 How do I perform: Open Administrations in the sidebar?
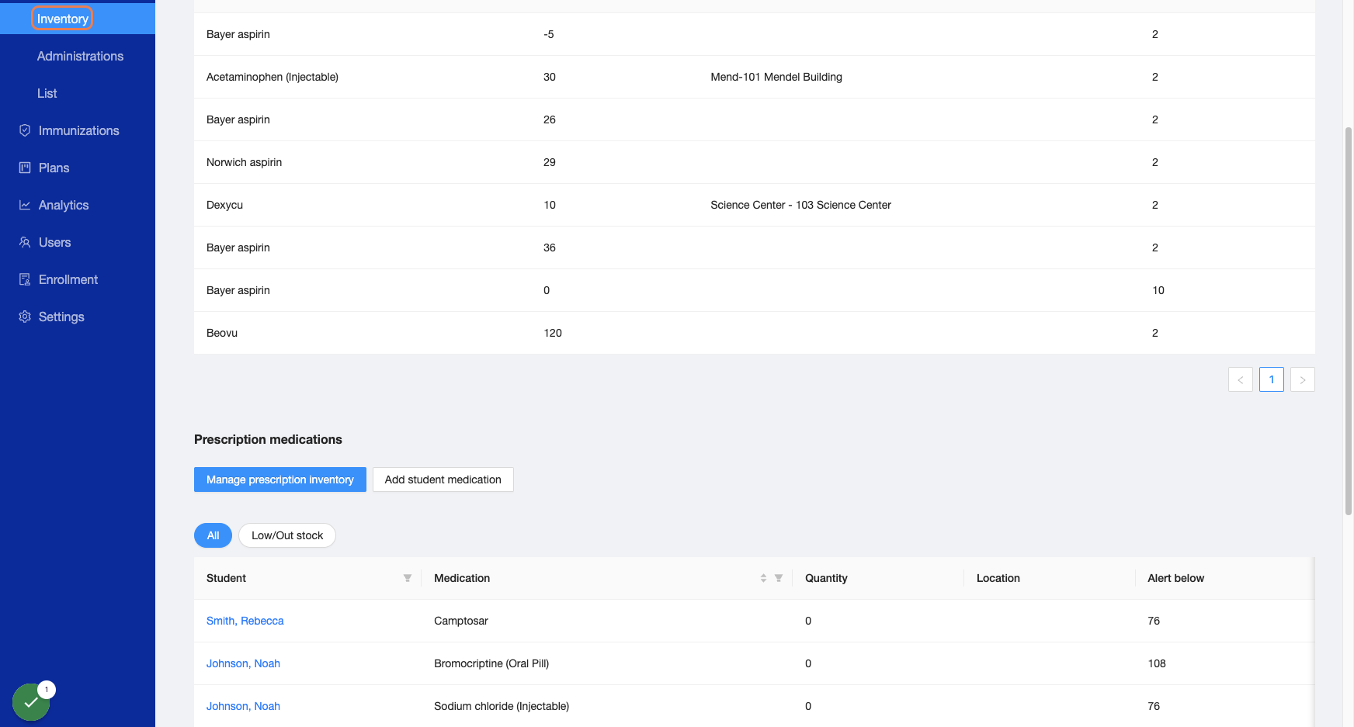pyautogui.click(x=80, y=56)
